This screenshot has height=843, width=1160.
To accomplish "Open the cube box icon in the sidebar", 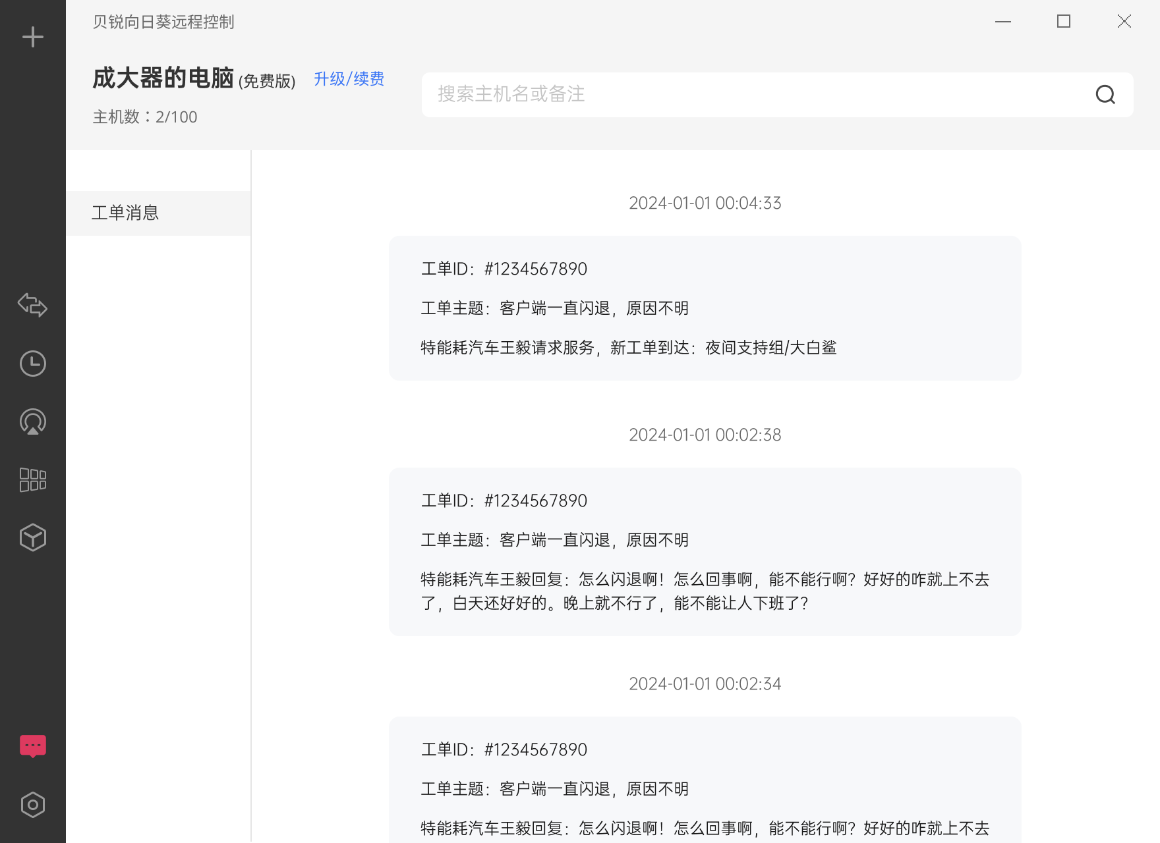I will (33, 537).
